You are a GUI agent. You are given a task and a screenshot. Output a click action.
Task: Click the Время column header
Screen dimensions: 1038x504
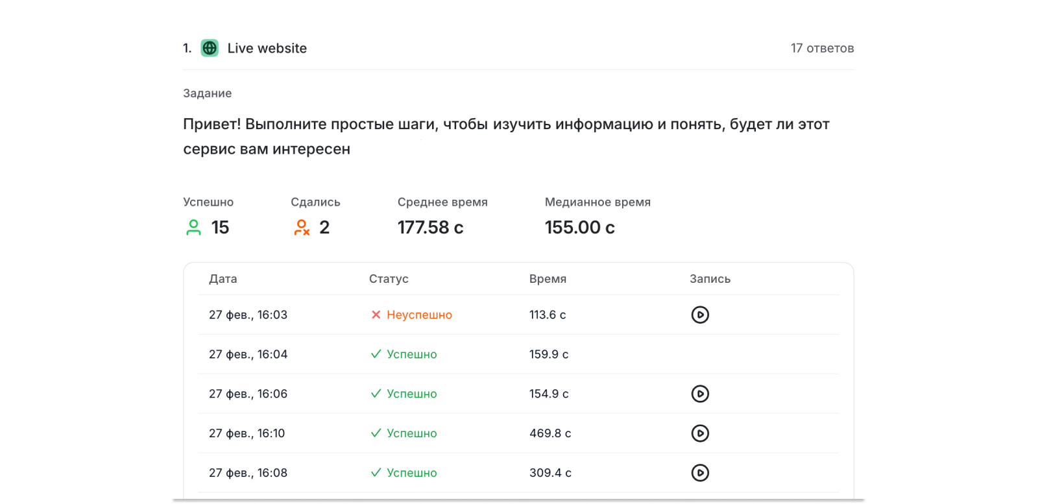(x=548, y=279)
